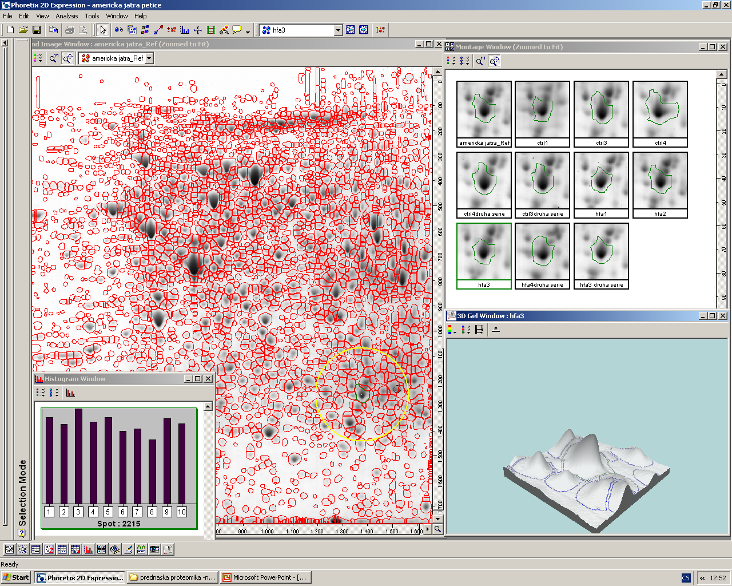Open second checklist options icon in Montage Window

tap(464, 60)
